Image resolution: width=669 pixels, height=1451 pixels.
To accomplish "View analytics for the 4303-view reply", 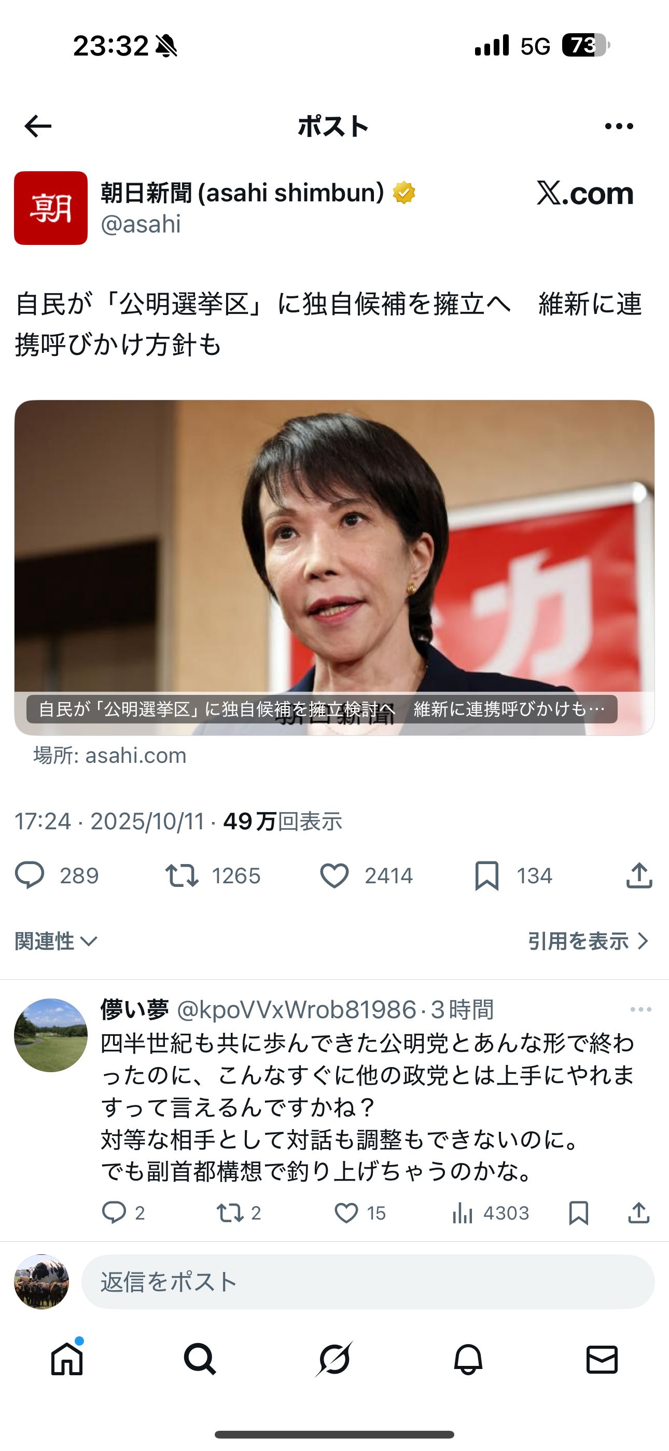I will click(x=491, y=1213).
